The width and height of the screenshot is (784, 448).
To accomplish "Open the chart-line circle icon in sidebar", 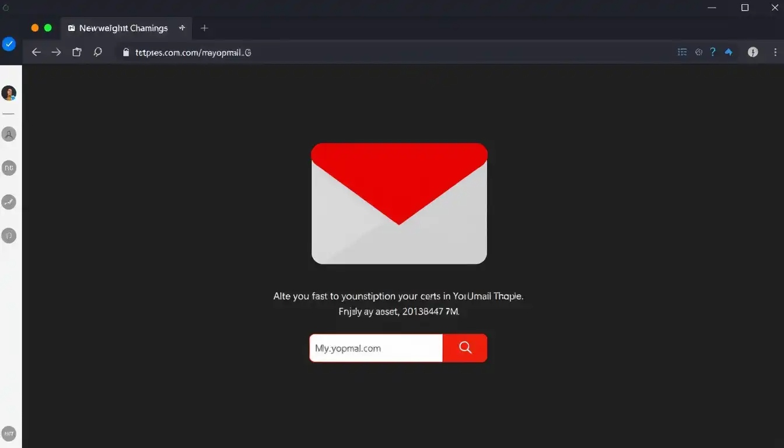I will tap(9, 202).
